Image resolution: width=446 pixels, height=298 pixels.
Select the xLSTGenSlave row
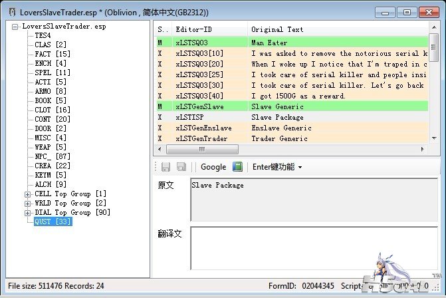(x=200, y=106)
